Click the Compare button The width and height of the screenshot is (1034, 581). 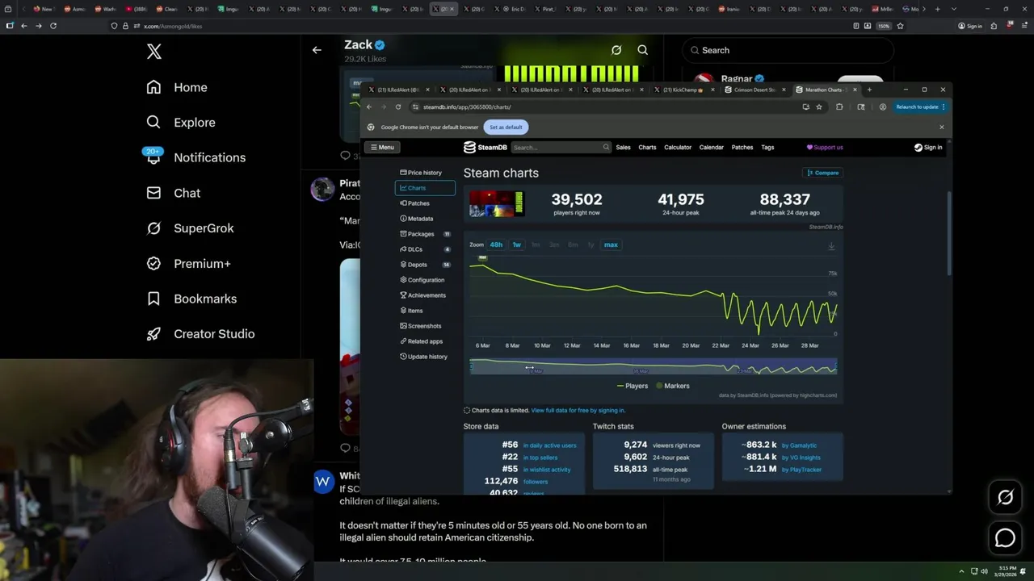822,173
